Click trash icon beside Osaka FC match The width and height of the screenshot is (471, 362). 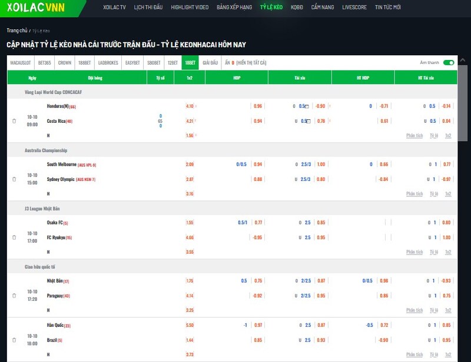pyautogui.click(x=14, y=237)
